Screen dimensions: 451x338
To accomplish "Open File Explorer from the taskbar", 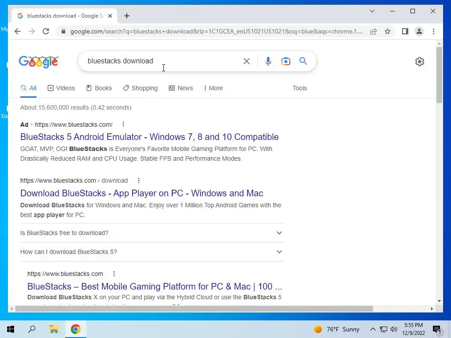I will pyautogui.click(x=54, y=329).
